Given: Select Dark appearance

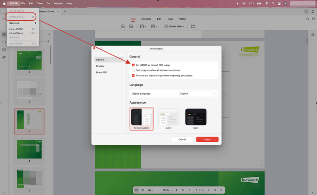Looking at the screenshot, I should click(196, 119).
